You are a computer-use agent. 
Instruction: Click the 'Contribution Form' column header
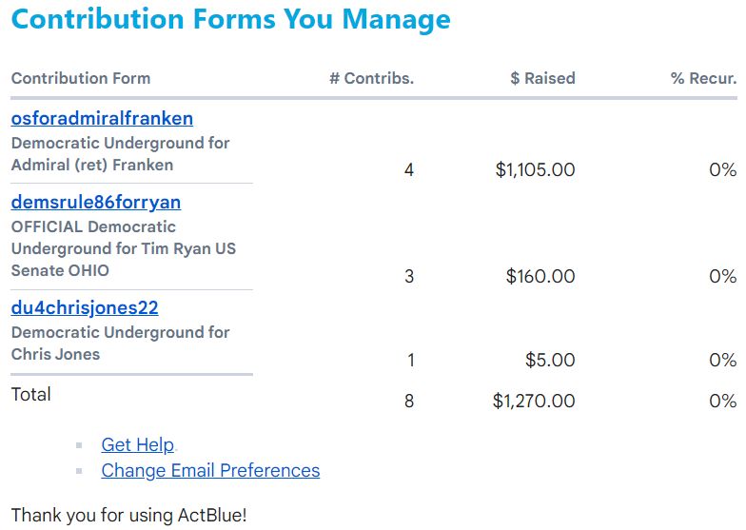81,78
